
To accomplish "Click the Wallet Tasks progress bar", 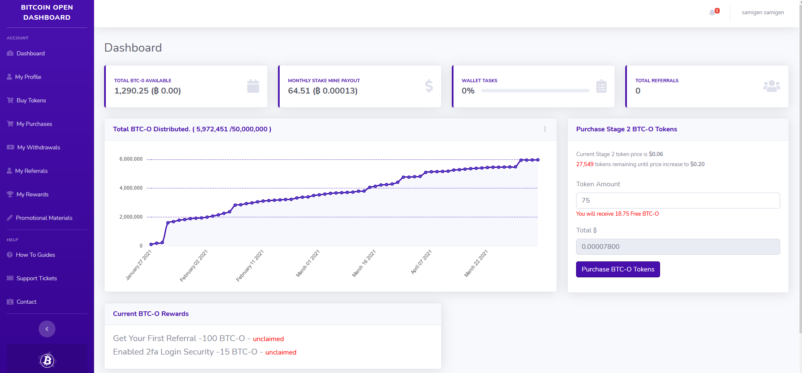I will (x=535, y=91).
